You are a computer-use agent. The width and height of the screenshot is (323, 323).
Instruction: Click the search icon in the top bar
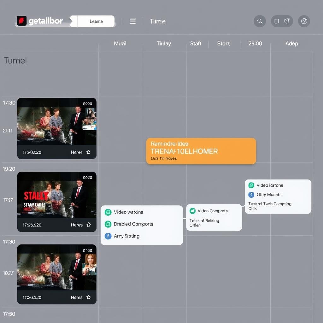click(x=260, y=21)
